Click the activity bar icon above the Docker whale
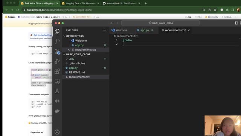This screenshot has height=136, width=241. [x=57, y=101]
